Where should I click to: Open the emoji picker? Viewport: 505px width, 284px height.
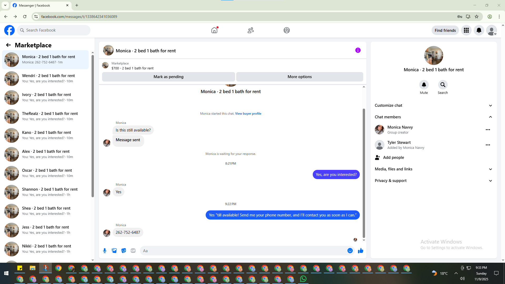coord(350,251)
